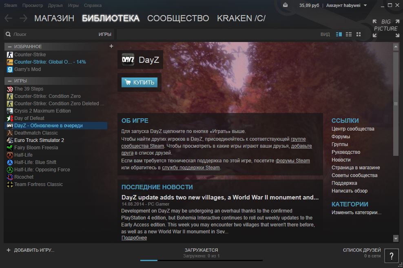The width and height of the screenshot is (403, 268).
Task: Click the Загружается downloads status
Action: point(201,250)
